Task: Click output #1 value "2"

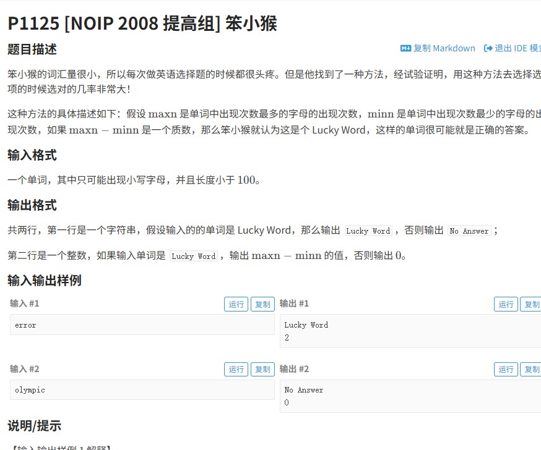Action: [x=287, y=337]
